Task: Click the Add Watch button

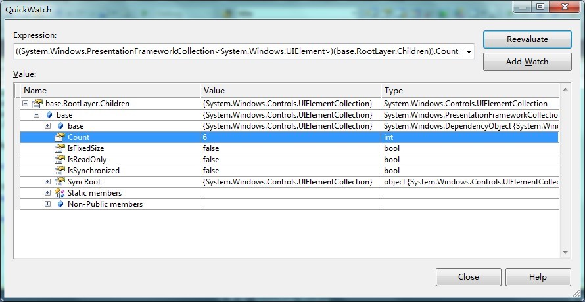Action: pos(527,62)
